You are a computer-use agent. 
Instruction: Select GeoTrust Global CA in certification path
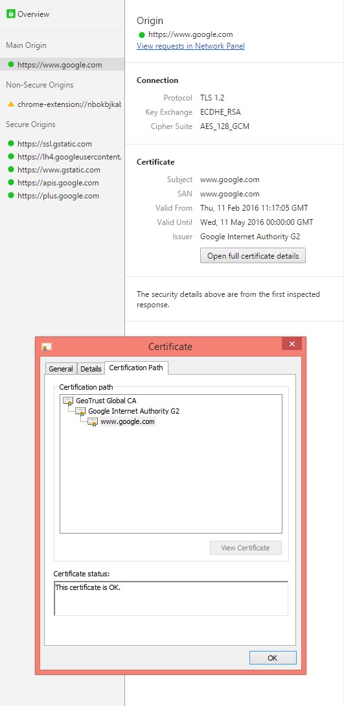[x=106, y=400]
